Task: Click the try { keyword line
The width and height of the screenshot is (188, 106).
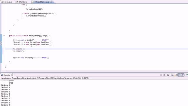Action: click(x=24, y=5)
